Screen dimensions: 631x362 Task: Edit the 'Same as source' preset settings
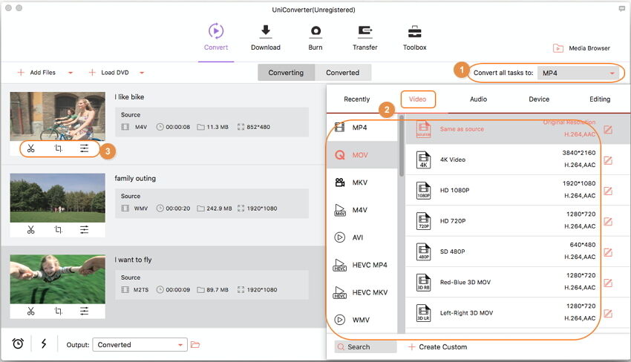pos(608,130)
